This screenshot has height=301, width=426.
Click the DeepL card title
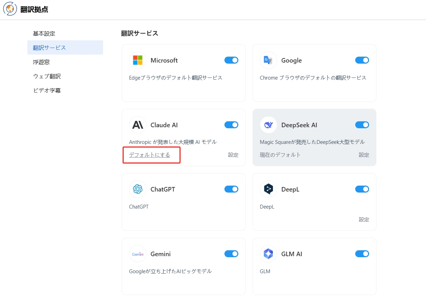[290, 189]
